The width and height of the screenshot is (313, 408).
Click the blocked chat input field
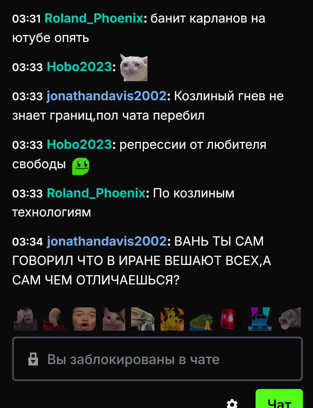[157, 359]
